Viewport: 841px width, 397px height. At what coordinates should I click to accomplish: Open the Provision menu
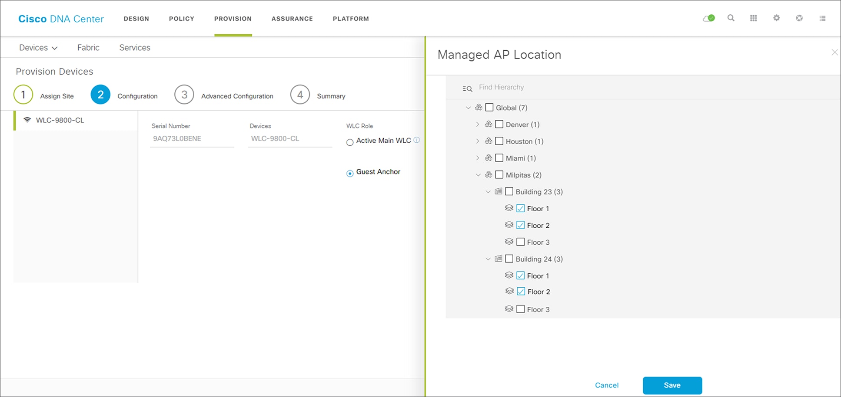tap(233, 19)
